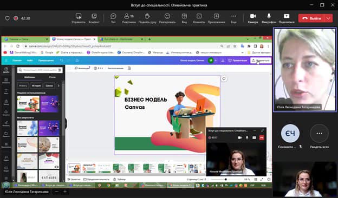This screenshot has height=198, width=338.
Task: Reveal more template filter chips with arrow
Action: [x=58, y=85]
